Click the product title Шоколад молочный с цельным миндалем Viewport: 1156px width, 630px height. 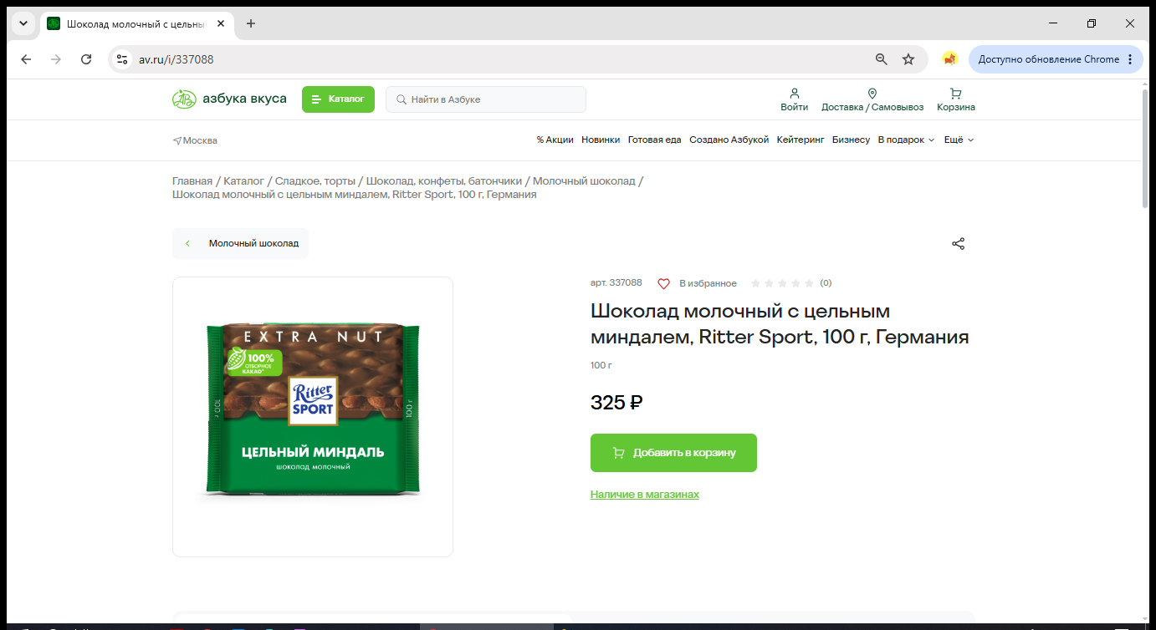[780, 324]
